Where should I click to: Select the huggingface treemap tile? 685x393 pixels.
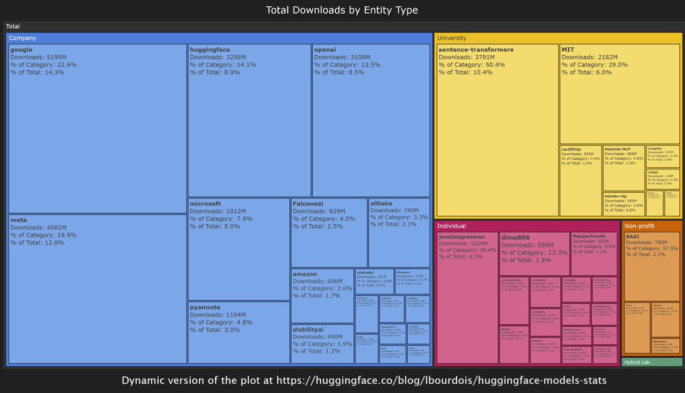pos(249,120)
